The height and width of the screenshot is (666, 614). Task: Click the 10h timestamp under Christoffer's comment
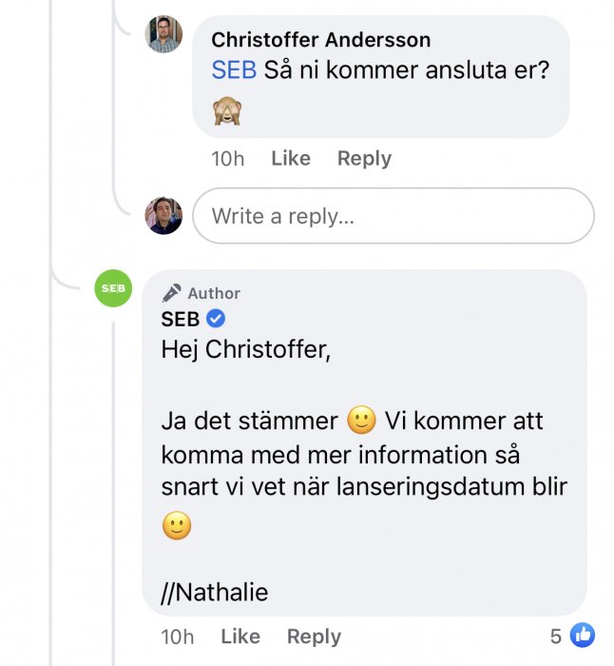pos(227,159)
